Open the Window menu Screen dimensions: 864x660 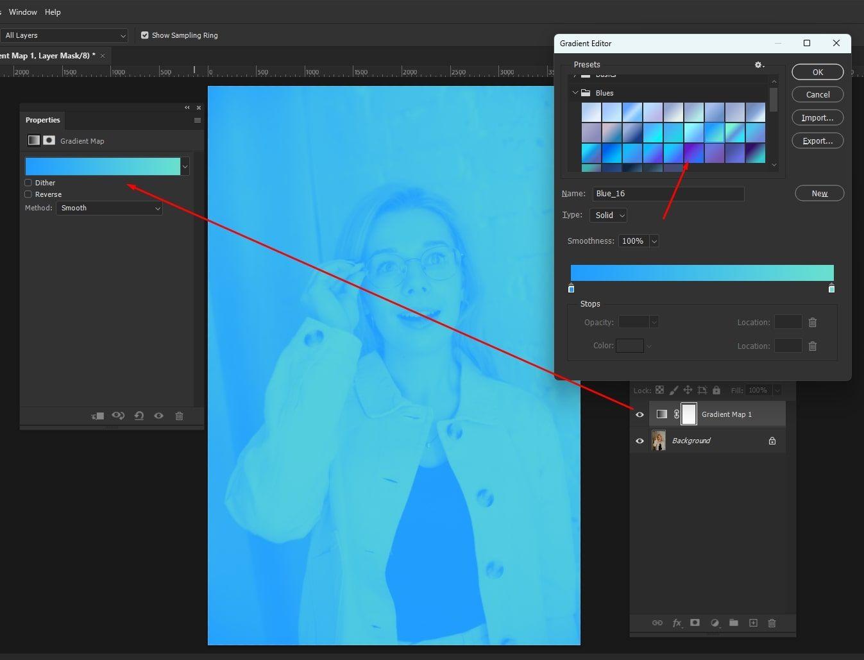tap(23, 12)
